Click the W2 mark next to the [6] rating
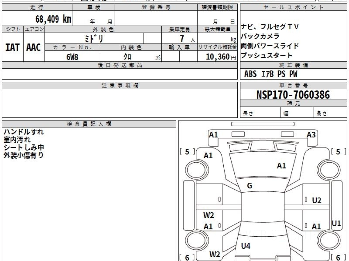 (x=215, y=255)
